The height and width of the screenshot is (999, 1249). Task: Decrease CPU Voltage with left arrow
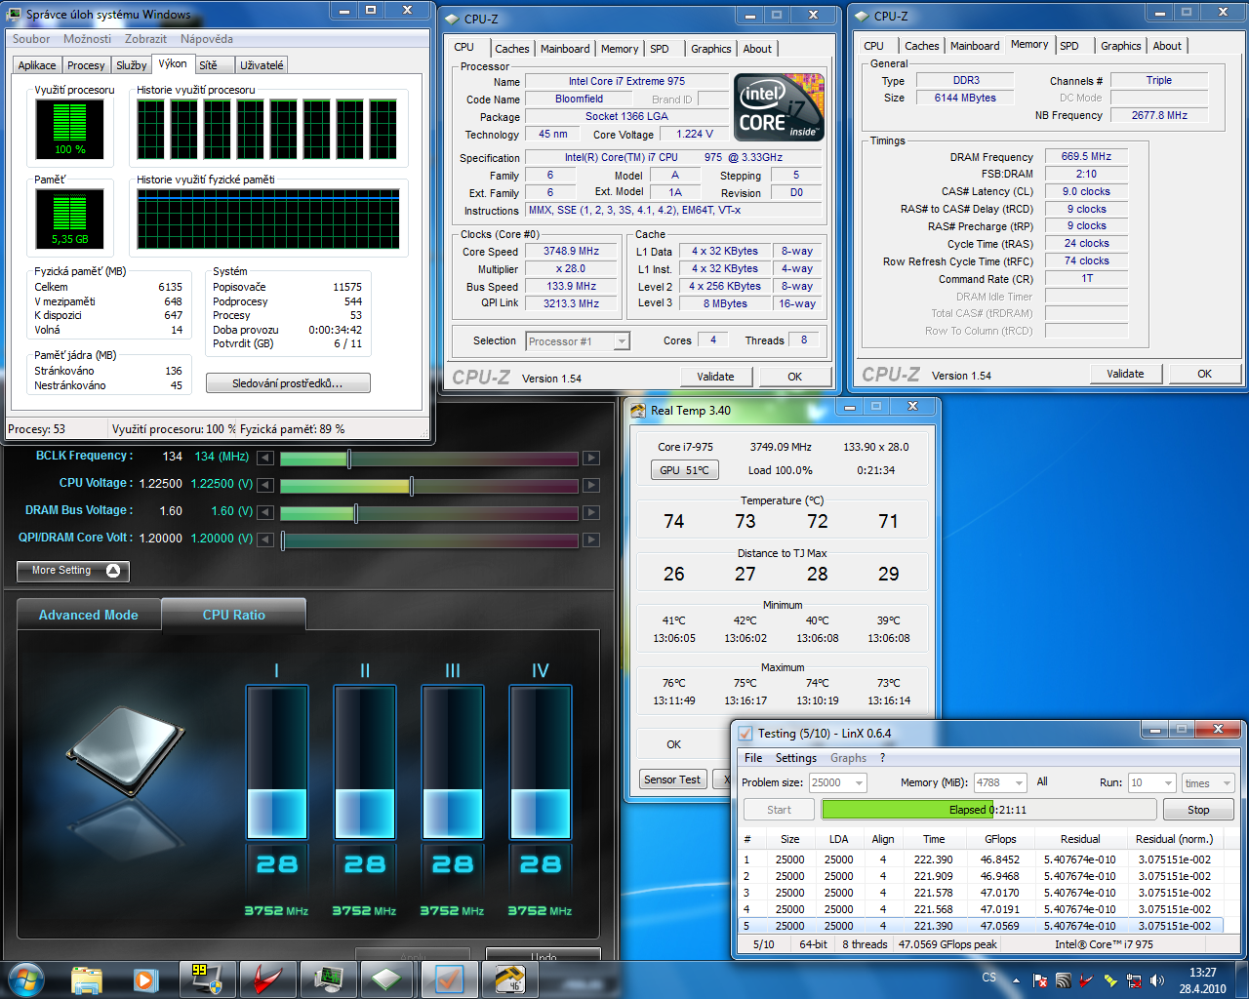coord(265,485)
